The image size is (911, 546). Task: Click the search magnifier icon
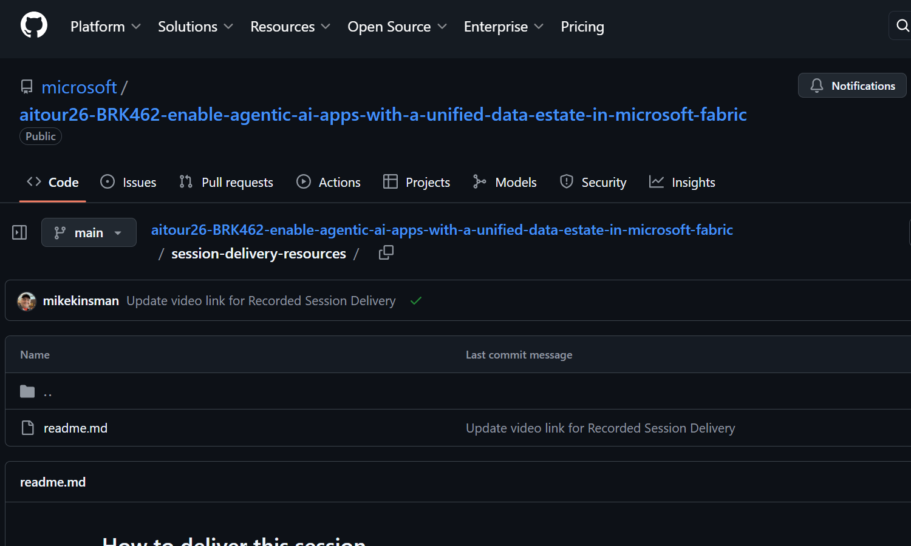[x=902, y=25]
